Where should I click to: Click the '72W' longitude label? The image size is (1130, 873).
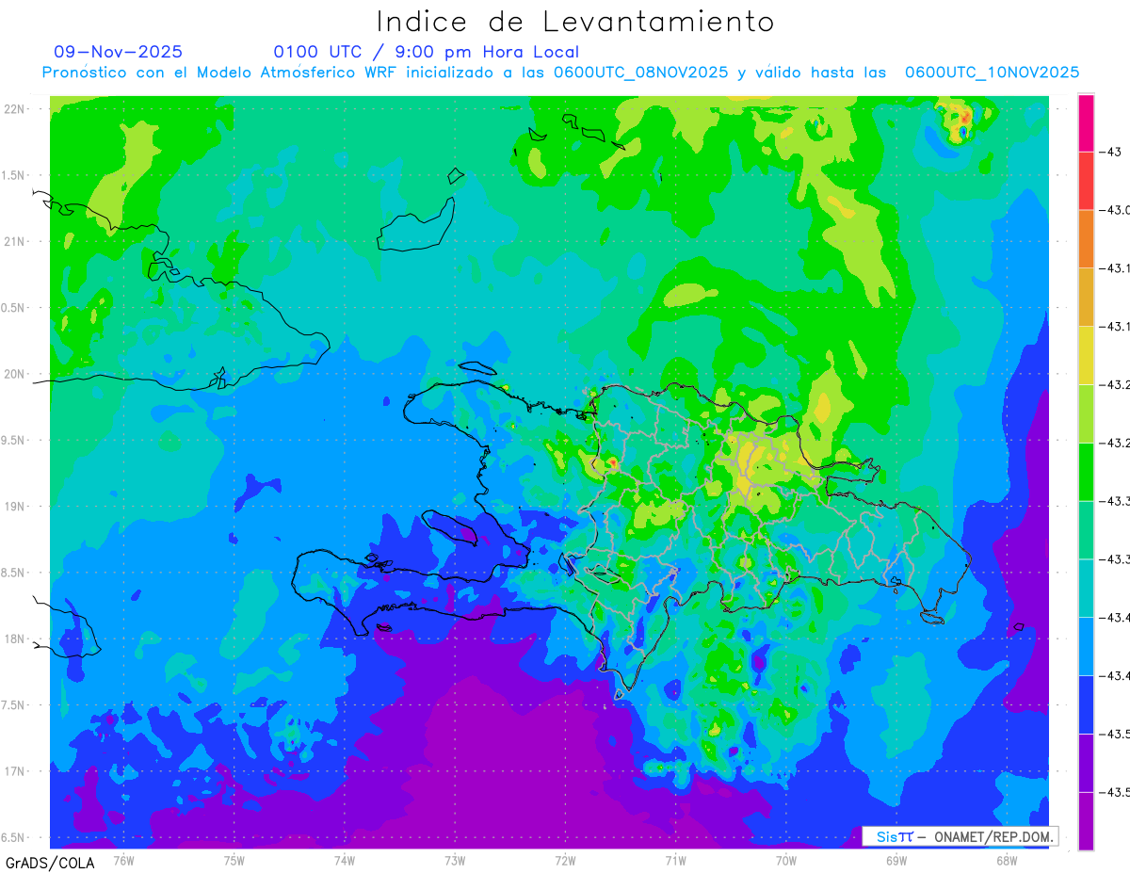click(x=565, y=860)
